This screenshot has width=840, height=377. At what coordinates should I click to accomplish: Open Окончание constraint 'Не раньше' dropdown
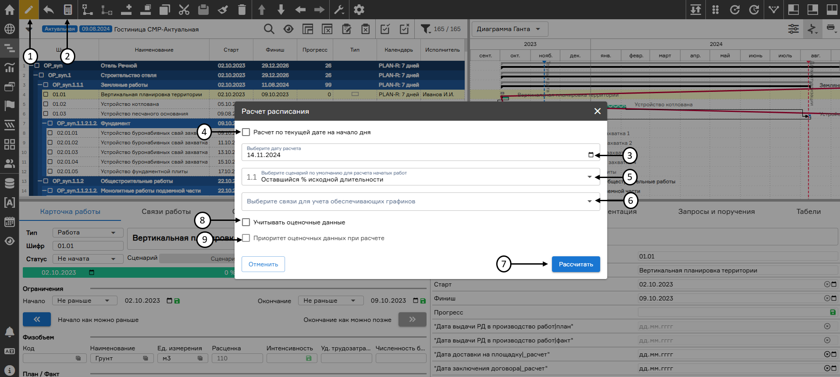pyautogui.click(x=331, y=300)
